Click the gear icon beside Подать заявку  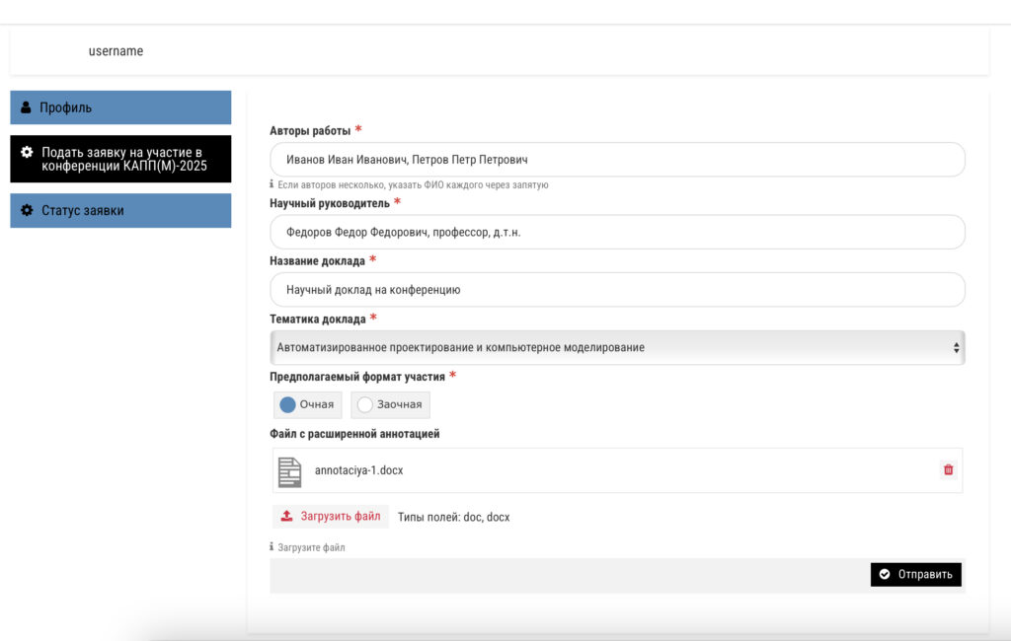tap(27, 152)
